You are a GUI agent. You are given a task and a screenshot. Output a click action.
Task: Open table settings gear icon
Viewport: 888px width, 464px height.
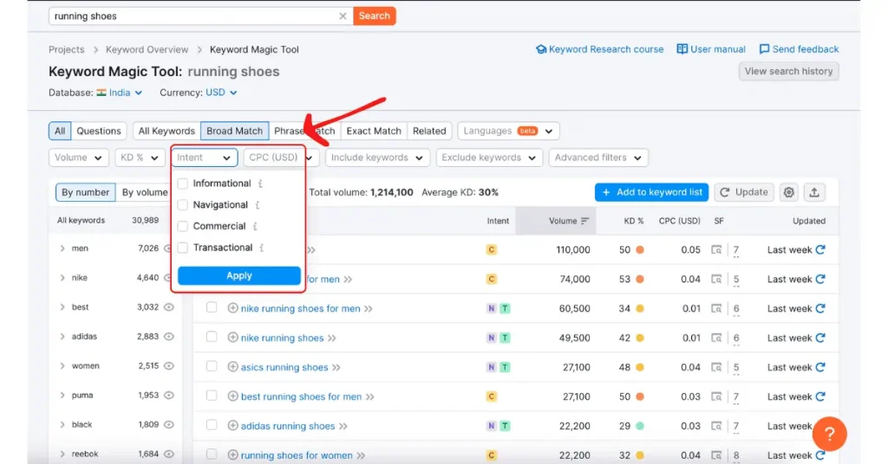789,192
